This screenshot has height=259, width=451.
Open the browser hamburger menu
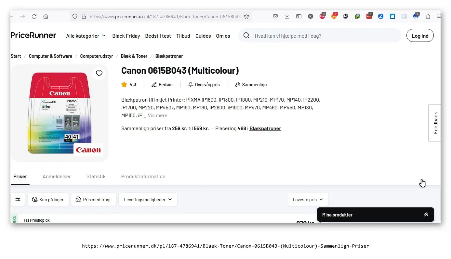pyautogui.click(x=439, y=16)
